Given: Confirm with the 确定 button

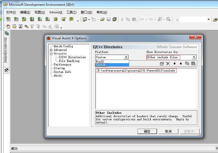Looking at the screenshot, I should 147,131.
